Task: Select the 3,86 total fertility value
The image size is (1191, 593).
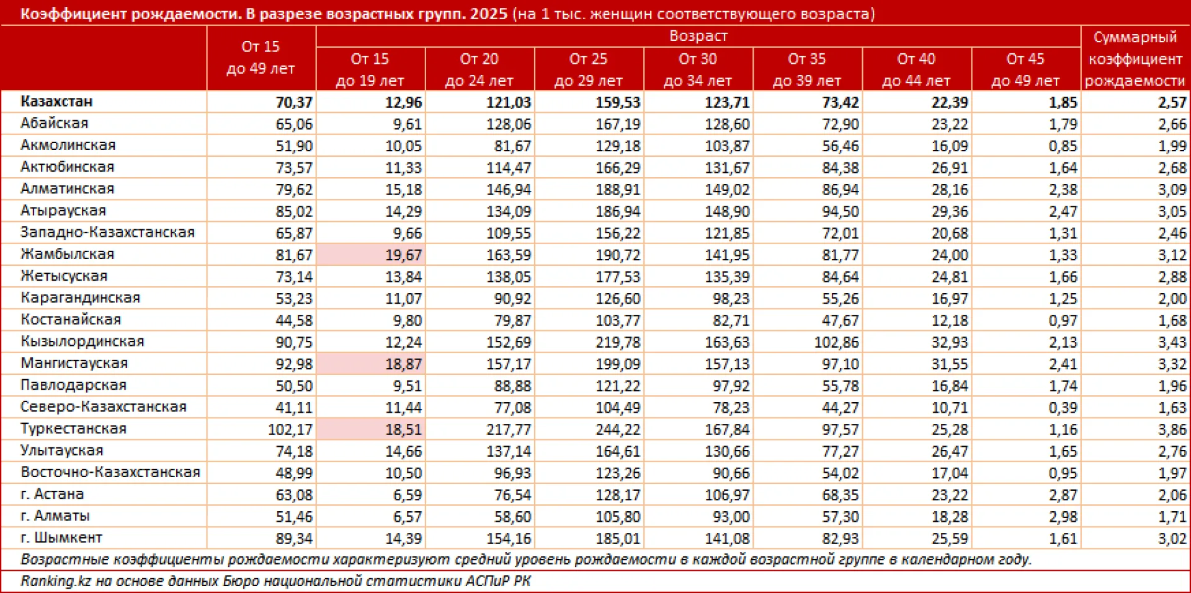Action: tap(1172, 429)
